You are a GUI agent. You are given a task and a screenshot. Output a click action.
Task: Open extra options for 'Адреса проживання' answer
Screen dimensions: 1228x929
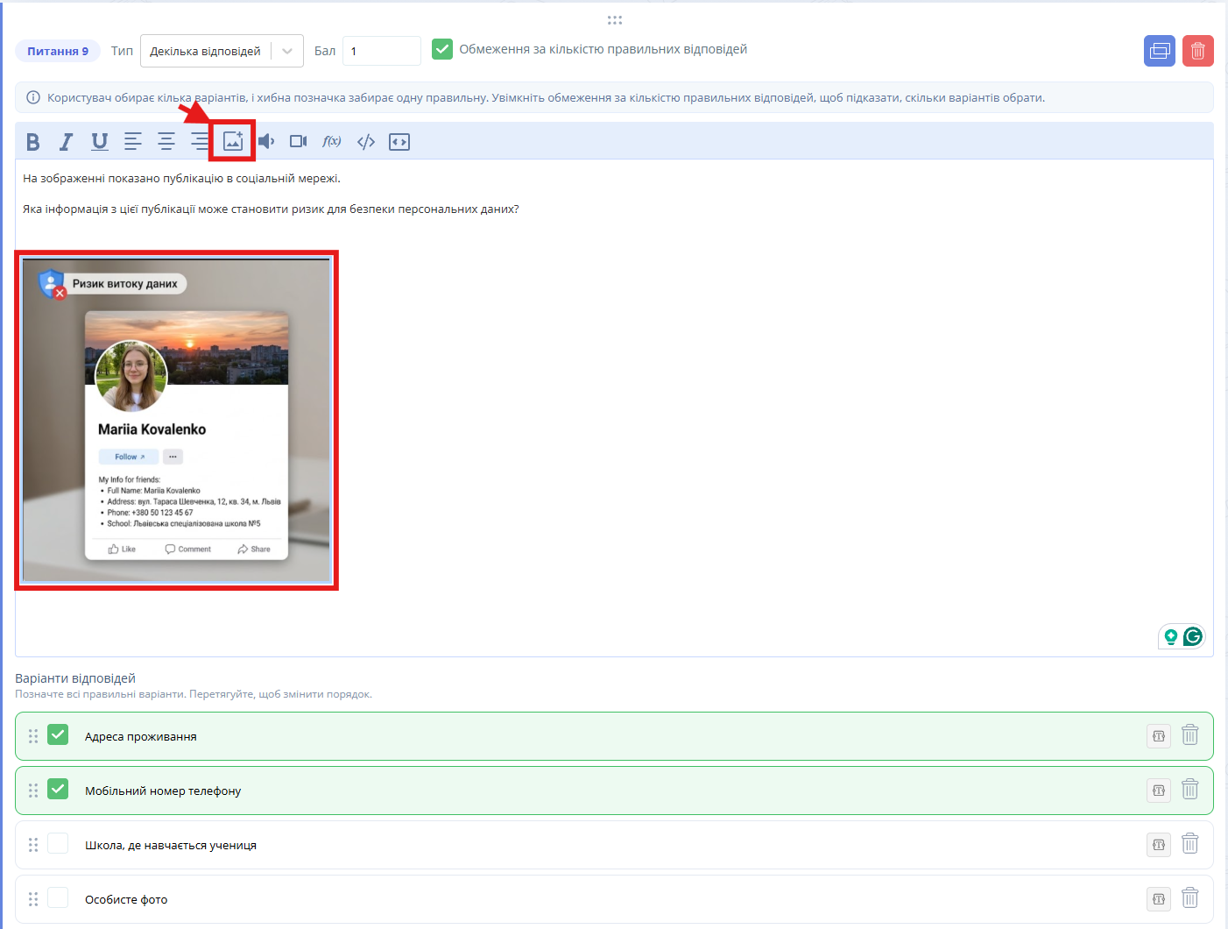1159,736
